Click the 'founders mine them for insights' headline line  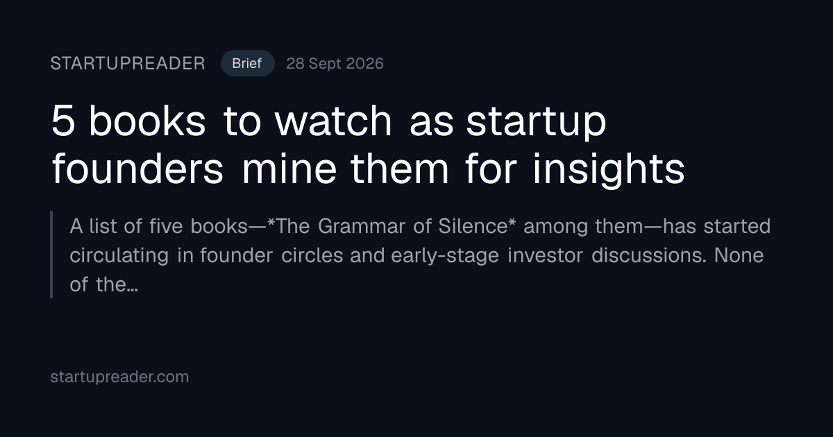(x=368, y=170)
